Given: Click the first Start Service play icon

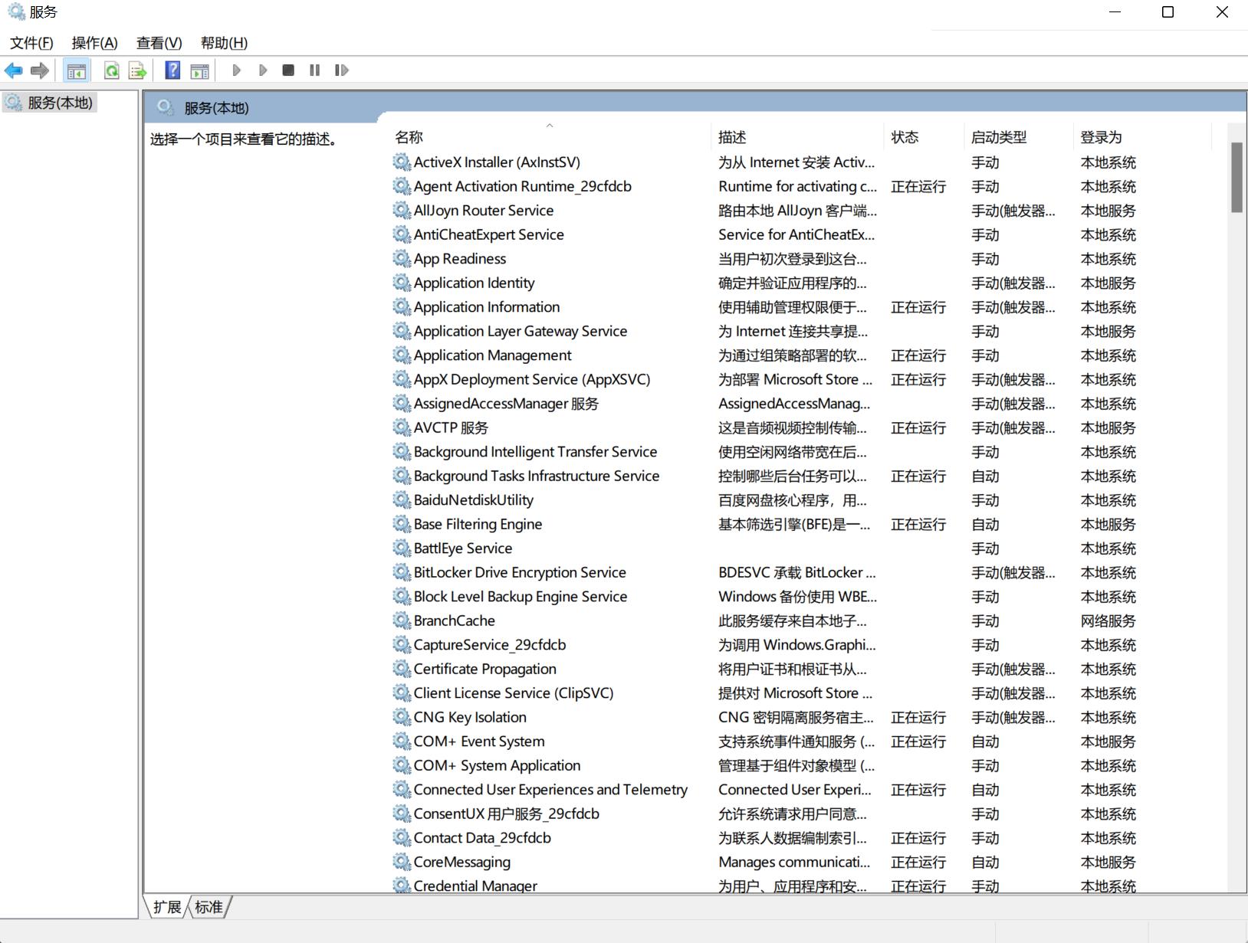Looking at the screenshot, I should [x=237, y=70].
